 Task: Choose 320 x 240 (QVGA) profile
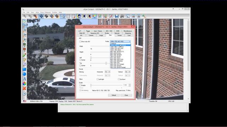[120, 66]
